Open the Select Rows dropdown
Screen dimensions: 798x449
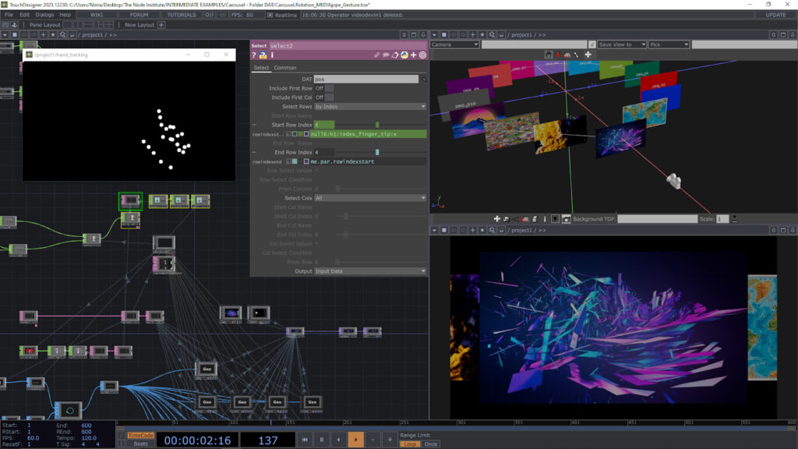click(369, 106)
